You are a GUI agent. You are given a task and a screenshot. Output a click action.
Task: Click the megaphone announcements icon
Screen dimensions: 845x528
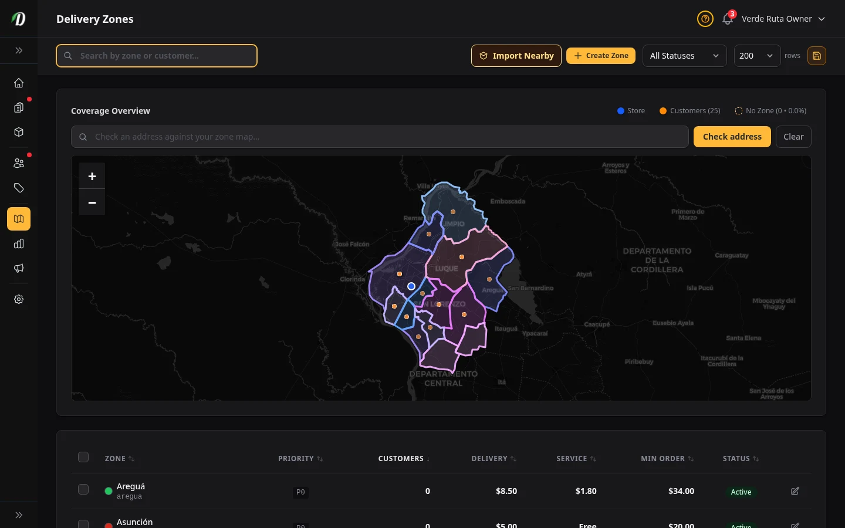19,268
